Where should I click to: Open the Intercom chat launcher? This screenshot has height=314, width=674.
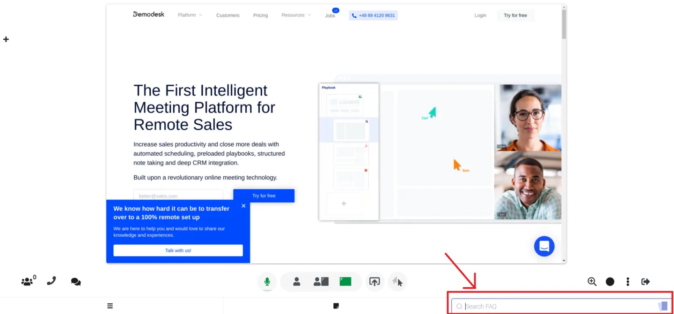click(x=544, y=246)
